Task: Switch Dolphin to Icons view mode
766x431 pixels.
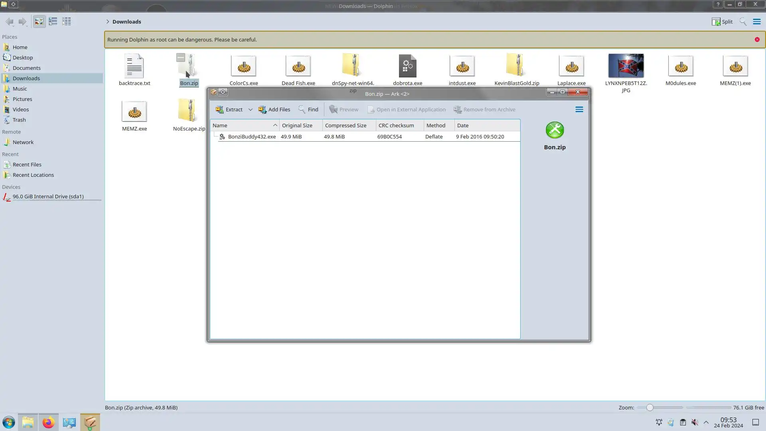Action: coord(39,22)
